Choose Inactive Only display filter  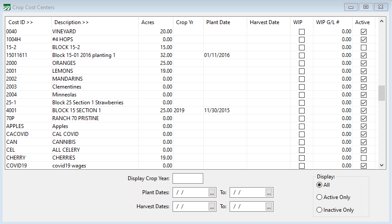click(x=320, y=210)
